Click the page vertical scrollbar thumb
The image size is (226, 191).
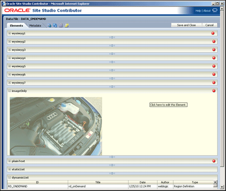click(222, 89)
